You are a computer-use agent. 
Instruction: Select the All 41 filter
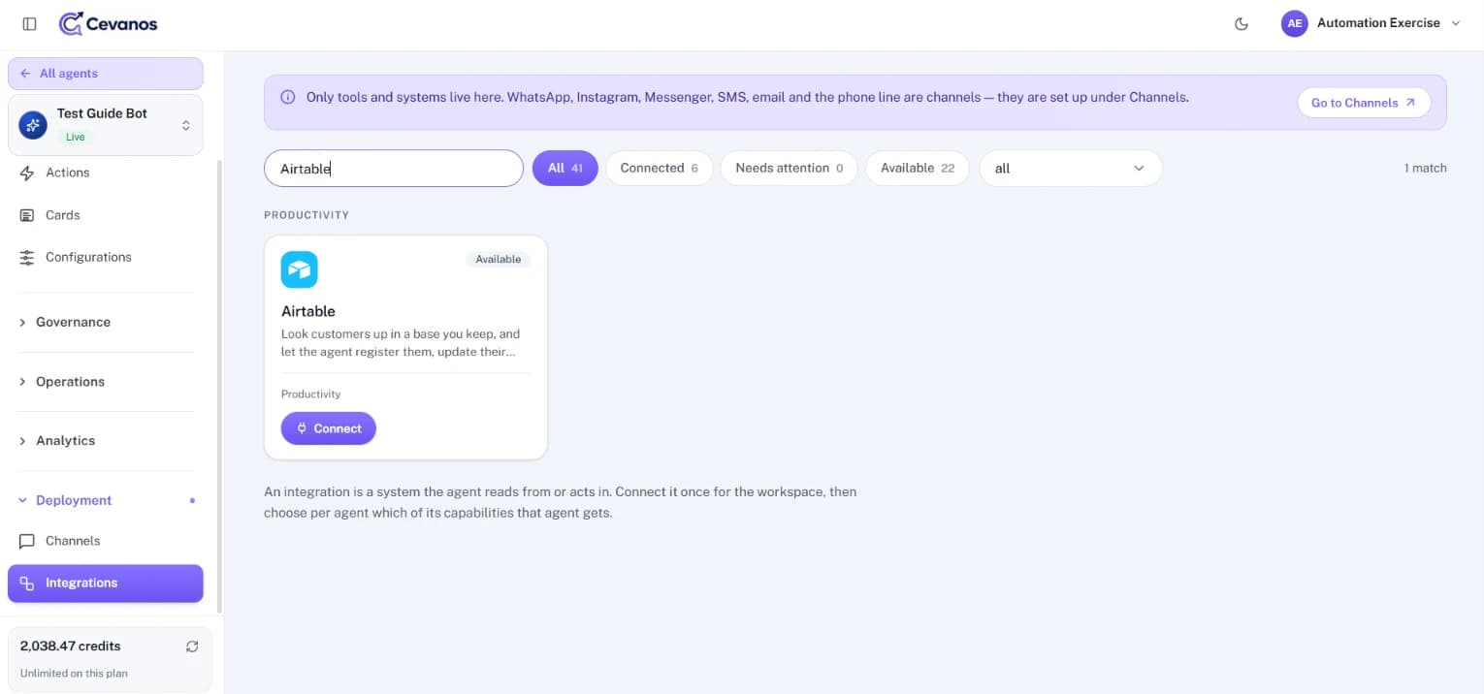click(565, 169)
